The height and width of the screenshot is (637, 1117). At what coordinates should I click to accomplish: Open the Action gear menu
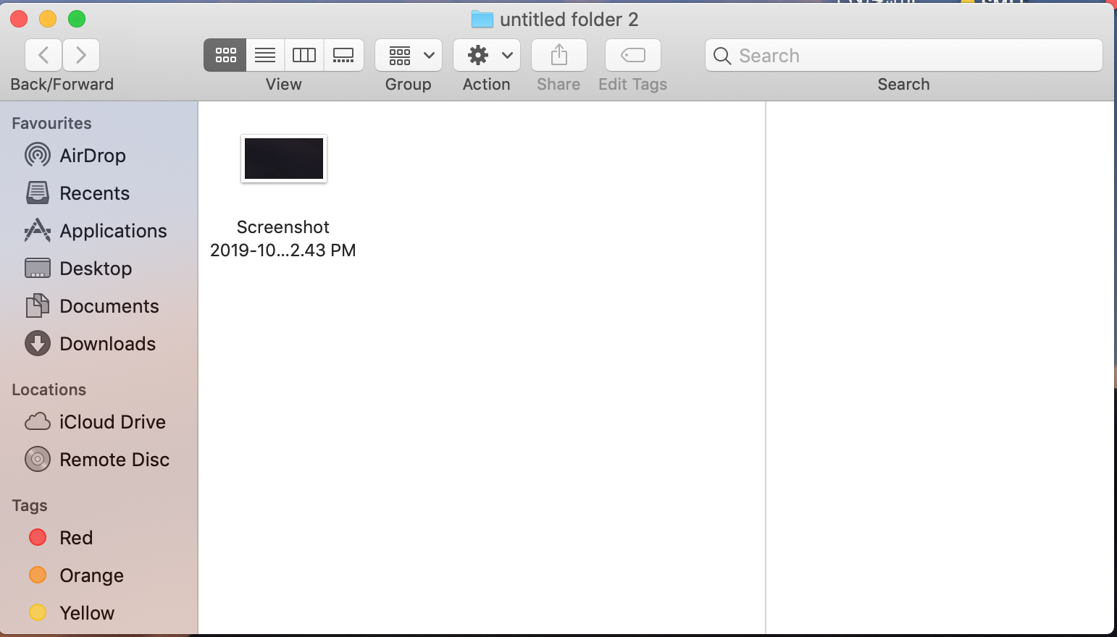pos(487,55)
